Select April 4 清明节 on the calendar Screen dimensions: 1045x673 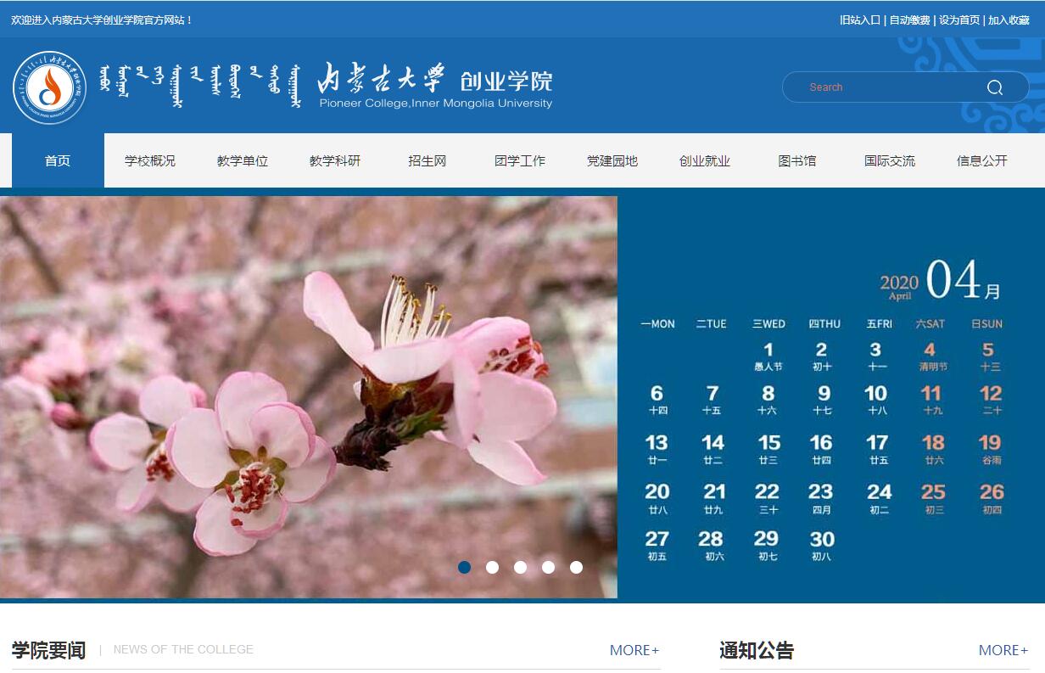(931, 356)
